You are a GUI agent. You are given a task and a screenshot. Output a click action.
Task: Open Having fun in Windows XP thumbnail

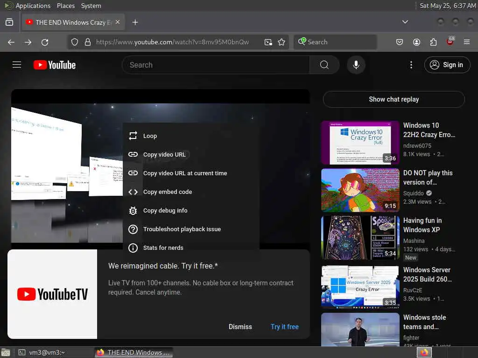pos(360,238)
